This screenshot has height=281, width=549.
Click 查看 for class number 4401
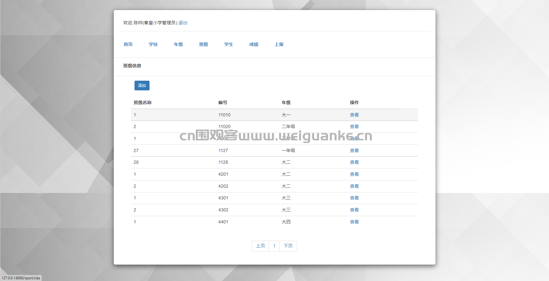tap(354, 222)
